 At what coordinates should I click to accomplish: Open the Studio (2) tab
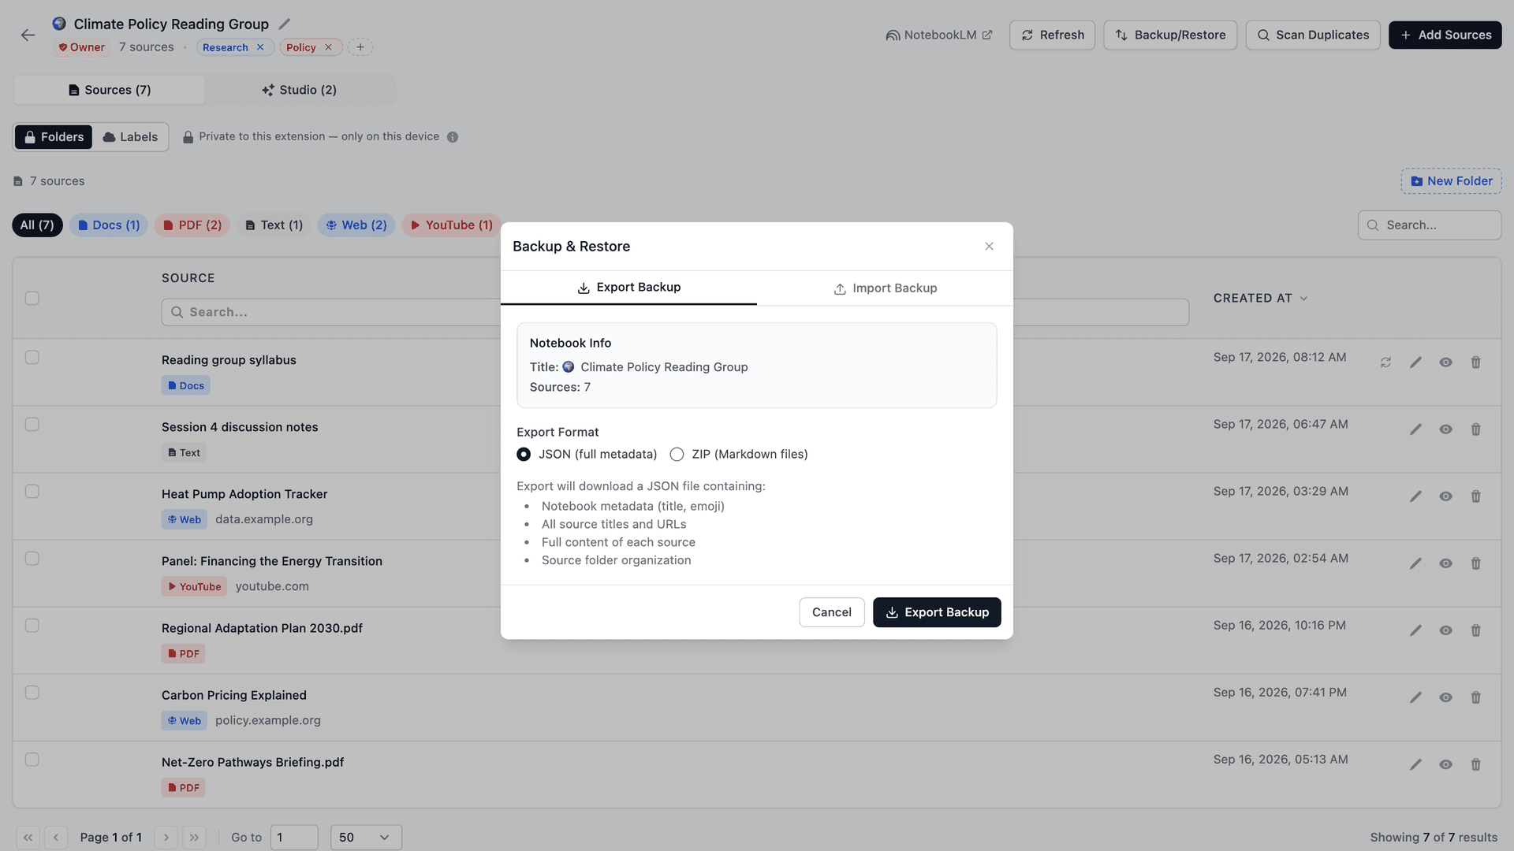[x=300, y=90]
